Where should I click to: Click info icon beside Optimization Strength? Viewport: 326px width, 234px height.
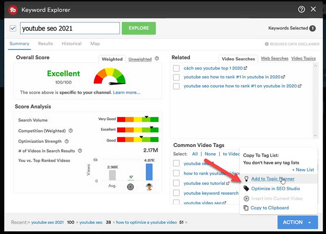point(67,141)
